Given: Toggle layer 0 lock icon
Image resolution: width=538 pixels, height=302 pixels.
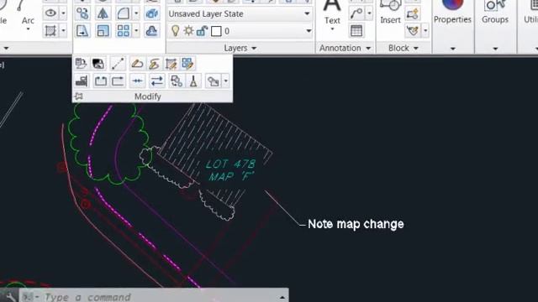Looking at the screenshot, I should click(202, 31).
